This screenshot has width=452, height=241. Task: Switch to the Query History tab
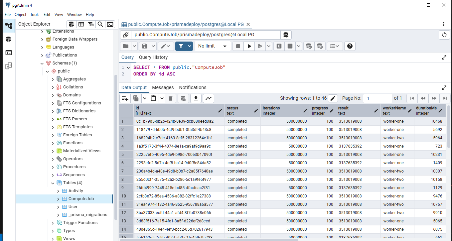(x=153, y=57)
